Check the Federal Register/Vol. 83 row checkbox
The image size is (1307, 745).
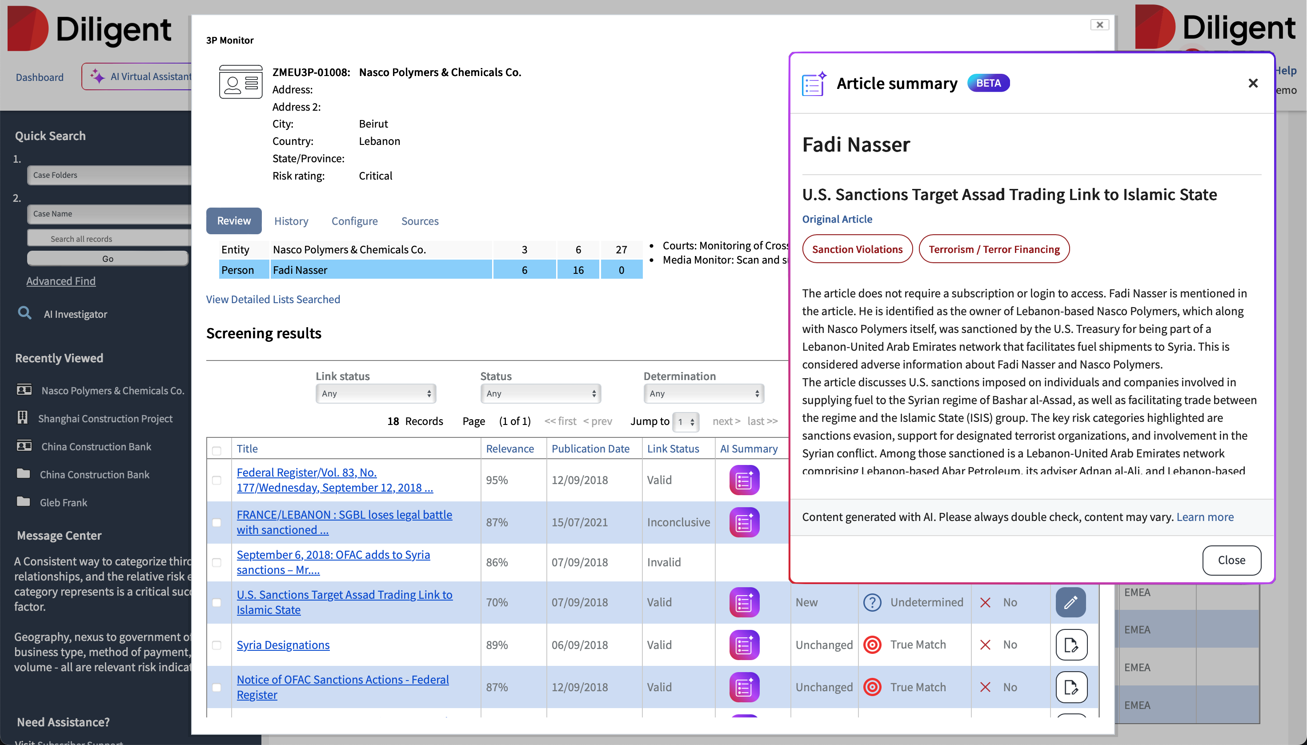tap(216, 480)
